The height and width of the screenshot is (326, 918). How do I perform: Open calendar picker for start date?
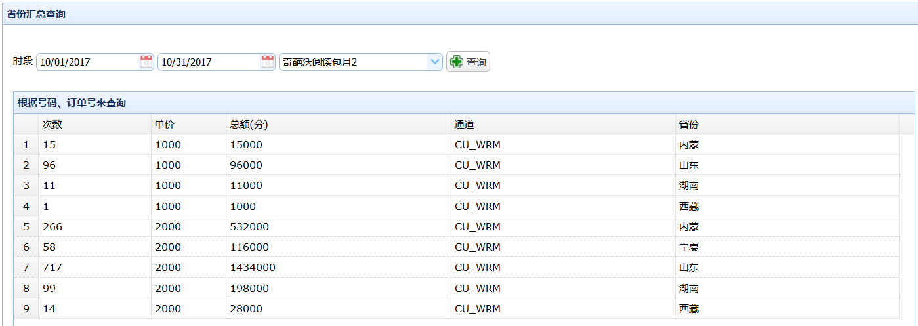(146, 62)
